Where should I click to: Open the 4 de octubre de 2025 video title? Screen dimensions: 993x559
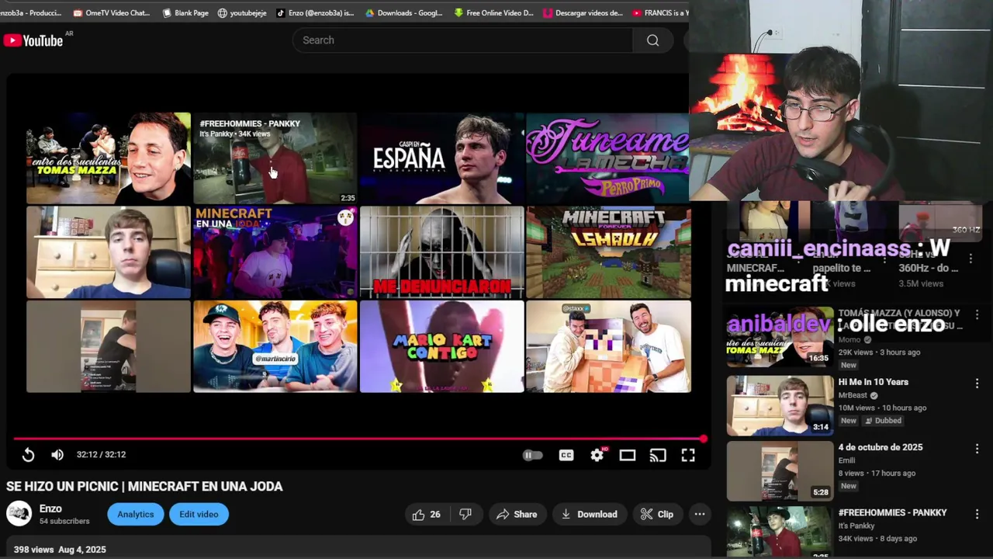coord(881,447)
